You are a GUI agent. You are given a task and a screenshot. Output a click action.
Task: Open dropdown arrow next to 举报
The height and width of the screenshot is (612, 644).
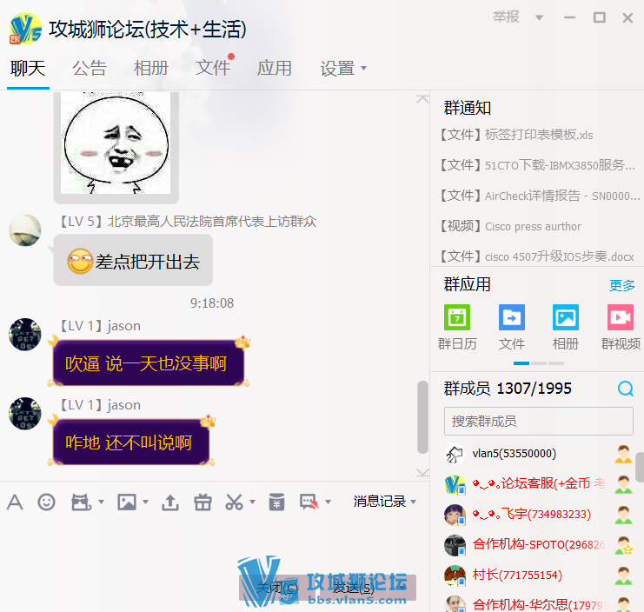pyautogui.click(x=539, y=17)
